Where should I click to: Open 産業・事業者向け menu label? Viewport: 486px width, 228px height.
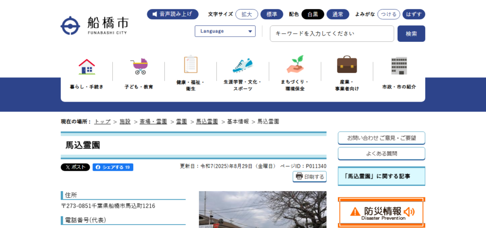347,86
